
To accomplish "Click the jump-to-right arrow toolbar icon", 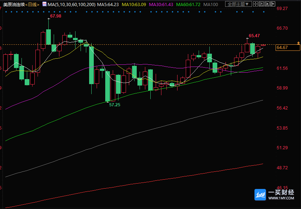I will [x=273, y=4].
